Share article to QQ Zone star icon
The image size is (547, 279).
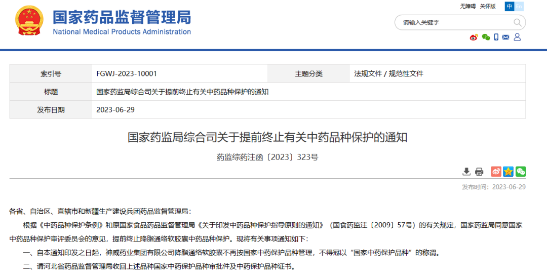point(508,172)
